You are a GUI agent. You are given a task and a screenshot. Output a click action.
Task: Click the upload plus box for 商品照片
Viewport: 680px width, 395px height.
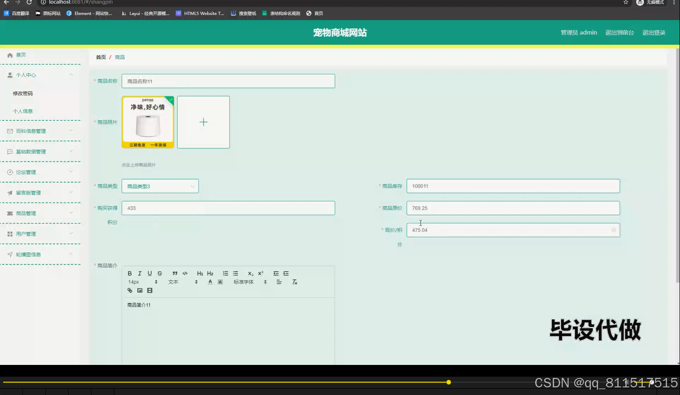coord(203,122)
